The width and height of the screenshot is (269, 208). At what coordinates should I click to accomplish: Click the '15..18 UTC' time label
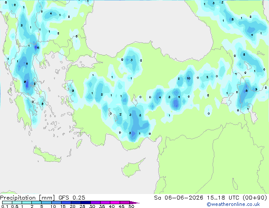point(223,198)
